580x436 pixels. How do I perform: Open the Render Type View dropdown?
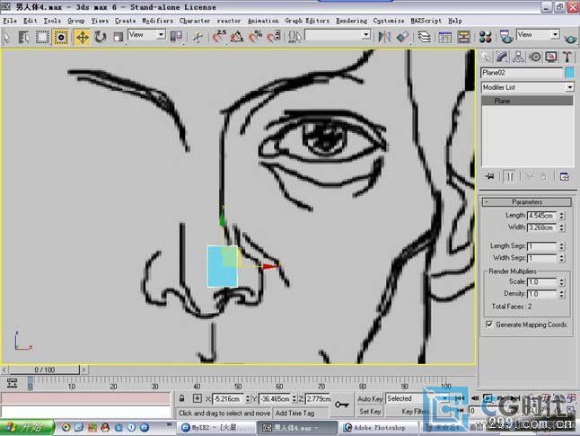[538, 35]
